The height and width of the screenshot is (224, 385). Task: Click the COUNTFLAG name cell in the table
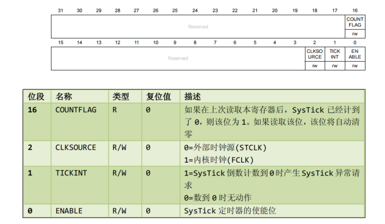coord(76,110)
